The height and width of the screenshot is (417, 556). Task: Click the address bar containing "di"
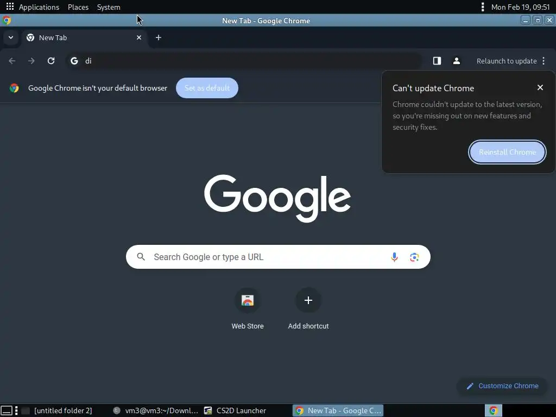[x=244, y=61]
